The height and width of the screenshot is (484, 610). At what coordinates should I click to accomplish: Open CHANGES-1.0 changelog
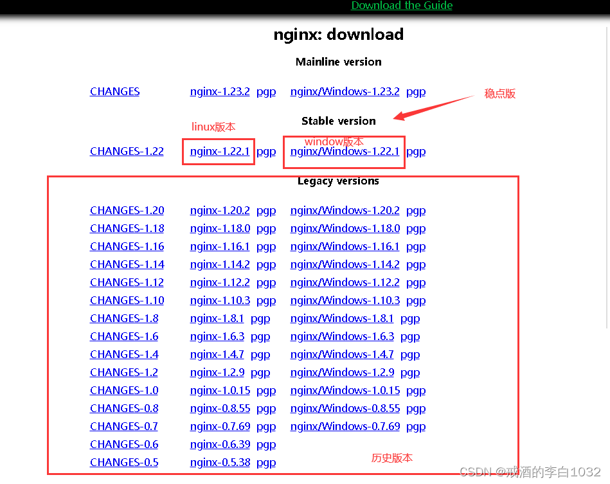click(x=124, y=390)
